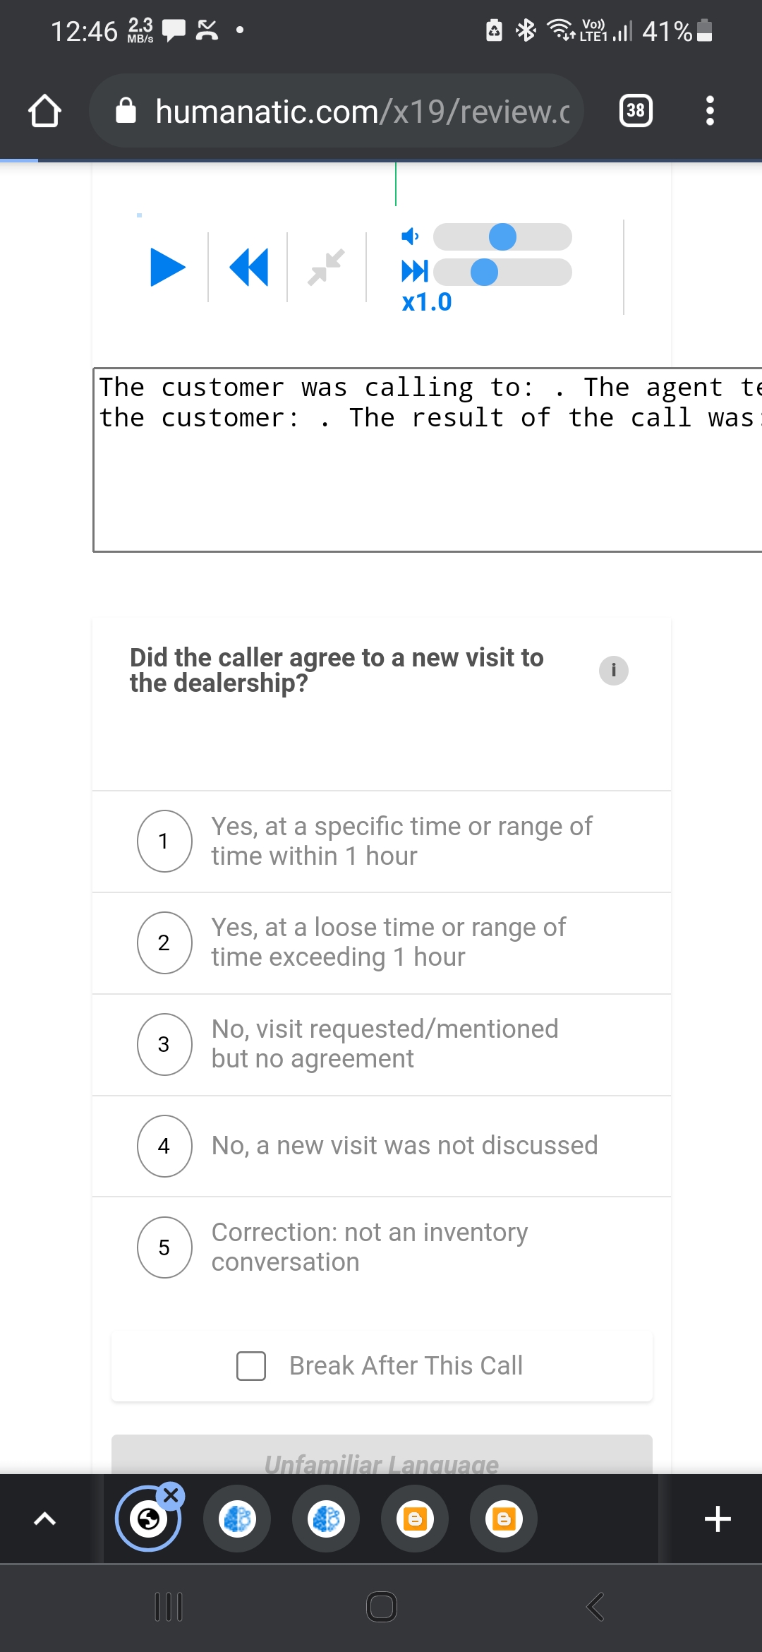
Task: Select option 1 specific time within 1 hour
Action: (x=164, y=841)
